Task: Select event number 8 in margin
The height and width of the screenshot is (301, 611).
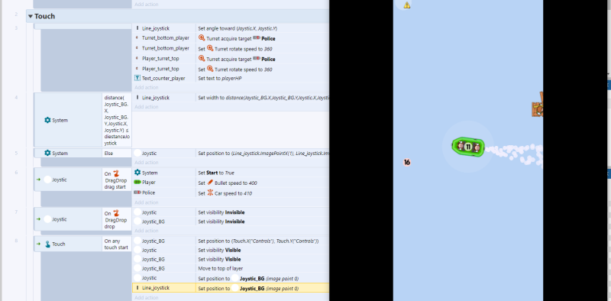Action: pyautogui.click(x=16, y=241)
